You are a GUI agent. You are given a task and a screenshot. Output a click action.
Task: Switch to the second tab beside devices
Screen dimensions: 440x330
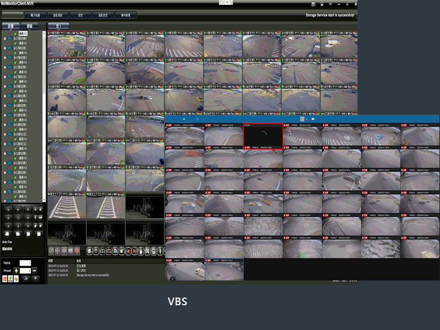(x=29, y=26)
